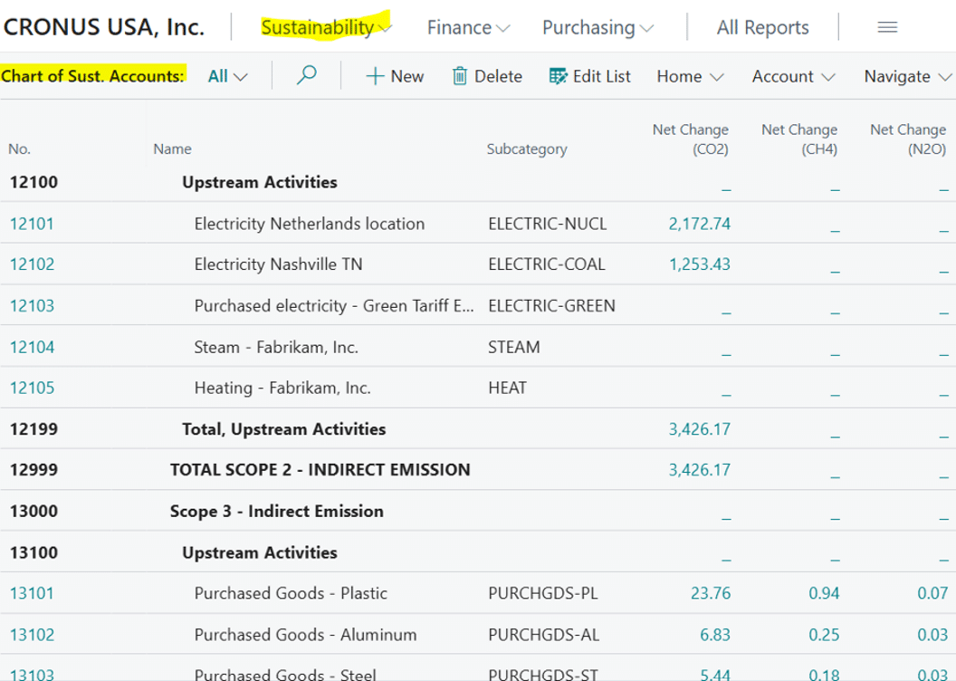Expand the Sustainability menu
The height and width of the screenshot is (681, 956).
[x=326, y=27]
